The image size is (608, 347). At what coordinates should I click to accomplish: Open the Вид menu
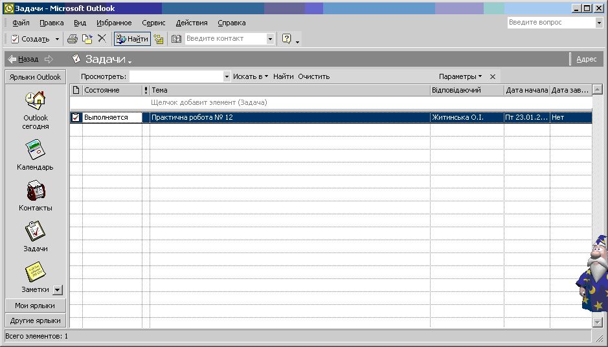80,23
